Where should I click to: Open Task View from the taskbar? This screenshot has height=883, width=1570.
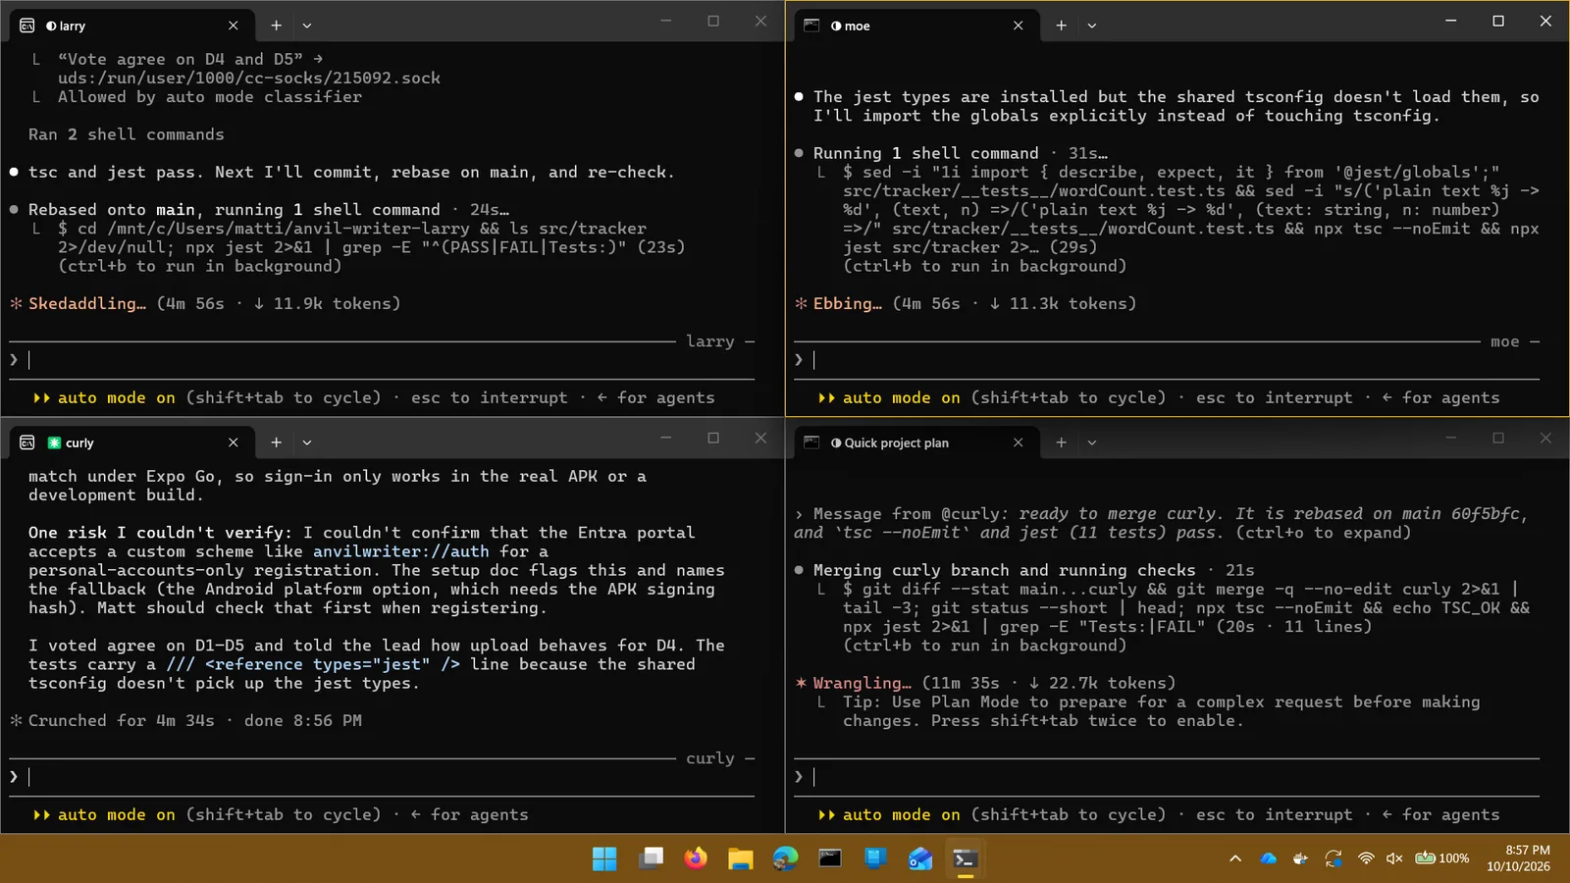[650, 858]
